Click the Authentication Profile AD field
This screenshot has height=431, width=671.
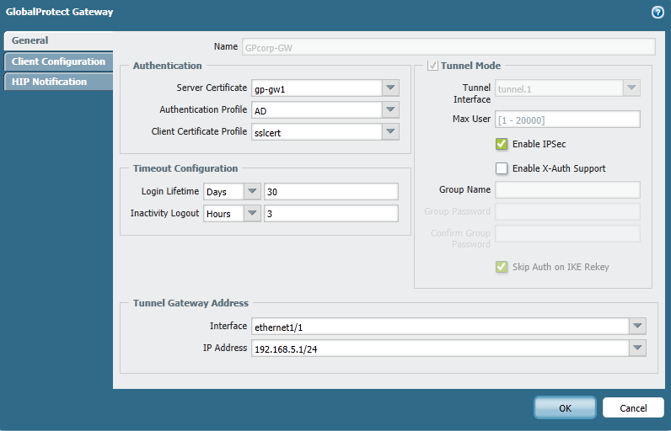click(317, 109)
